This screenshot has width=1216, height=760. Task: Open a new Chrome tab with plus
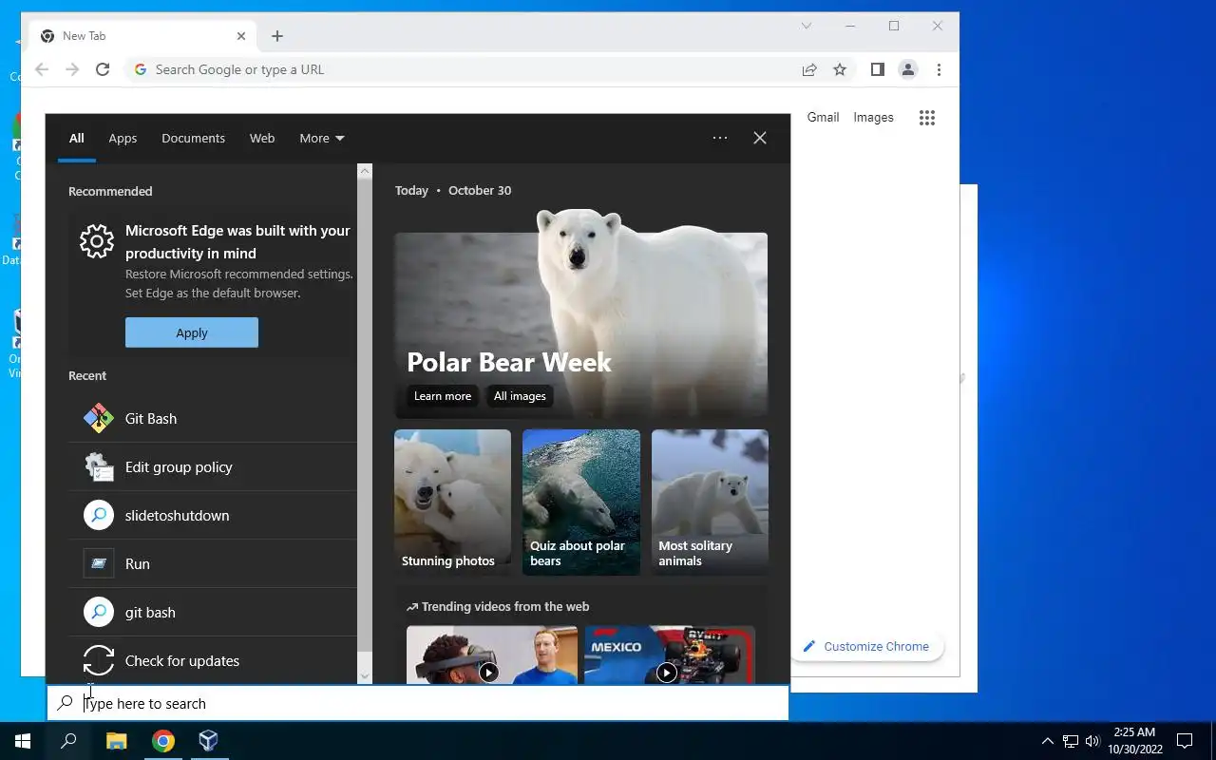pyautogui.click(x=277, y=36)
